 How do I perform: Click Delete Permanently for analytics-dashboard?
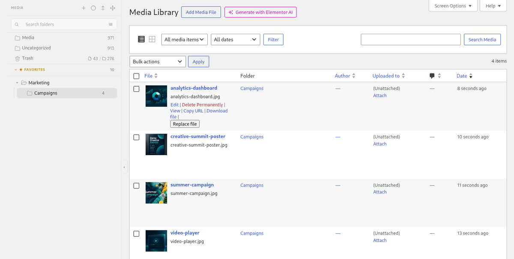pyautogui.click(x=202, y=105)
